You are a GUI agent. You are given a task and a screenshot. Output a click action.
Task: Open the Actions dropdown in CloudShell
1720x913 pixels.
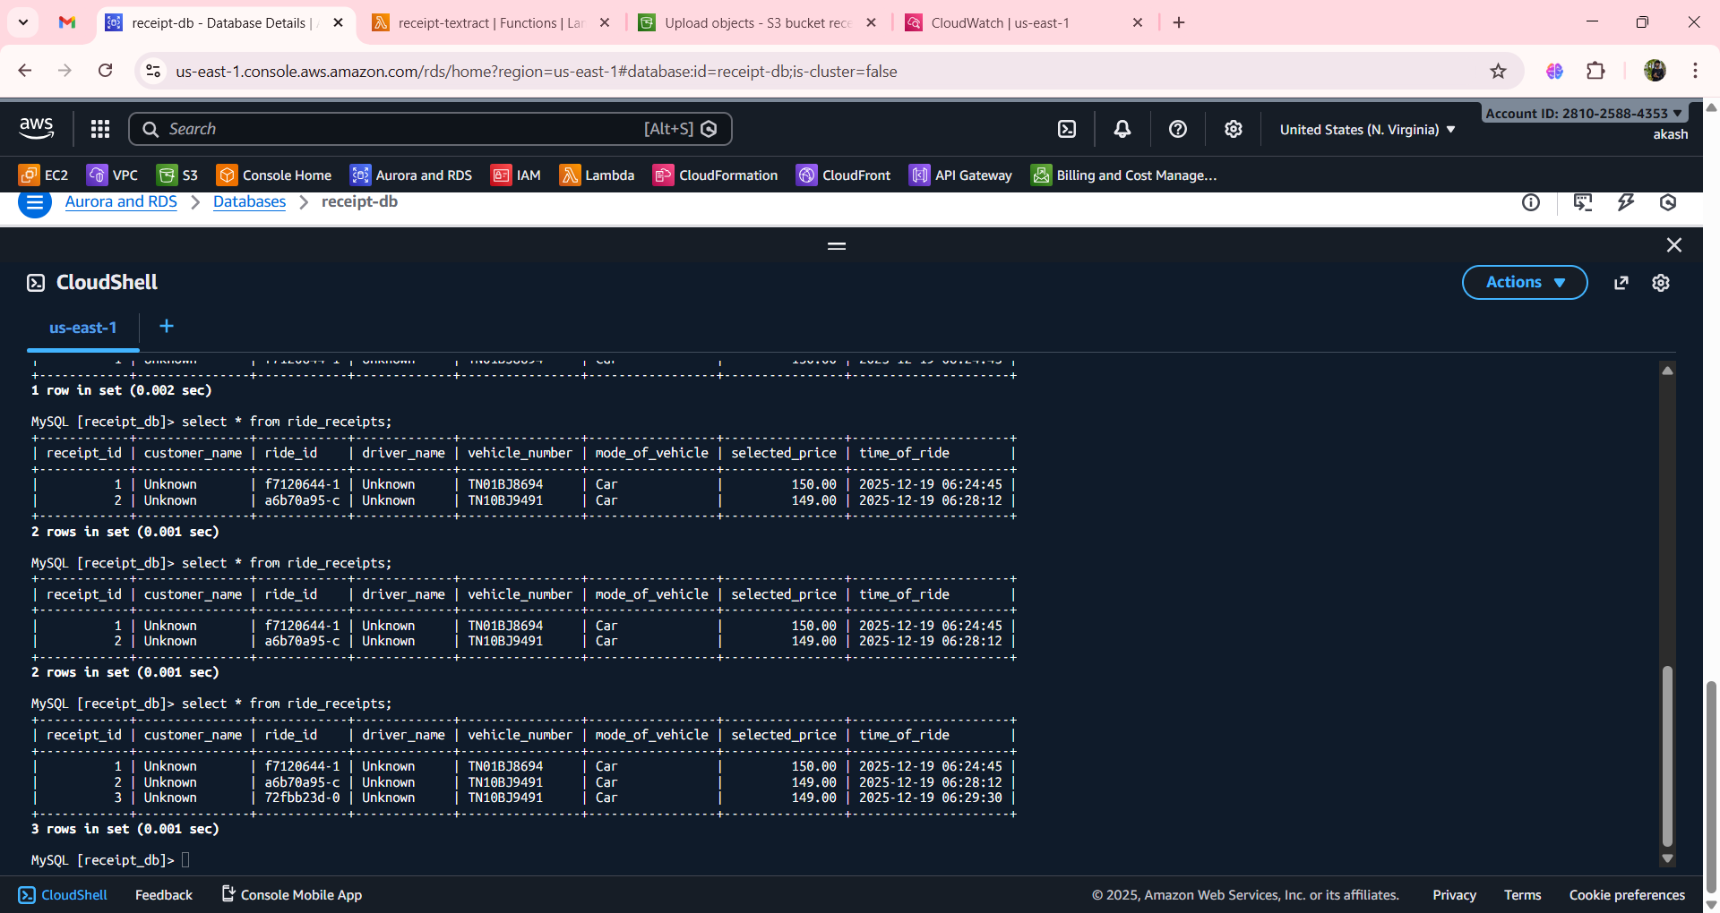pos(1524,282)
